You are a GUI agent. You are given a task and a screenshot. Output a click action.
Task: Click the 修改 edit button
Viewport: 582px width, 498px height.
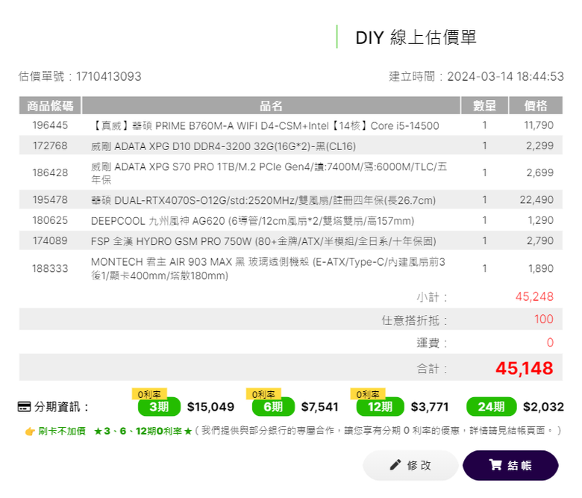tap(410, 465)
